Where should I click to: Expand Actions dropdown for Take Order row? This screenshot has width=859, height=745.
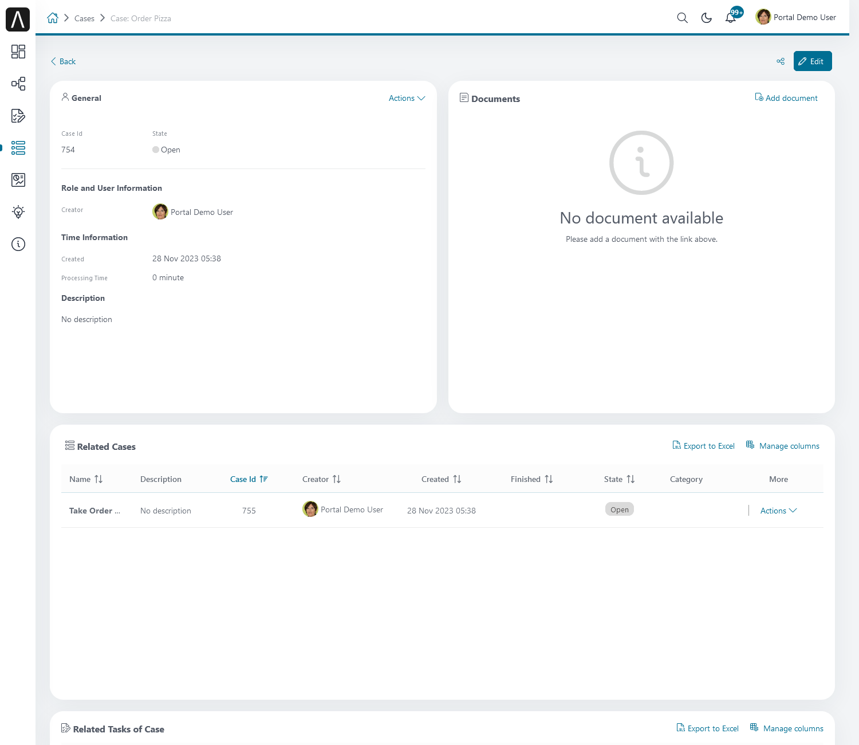(x=778, y=511)
